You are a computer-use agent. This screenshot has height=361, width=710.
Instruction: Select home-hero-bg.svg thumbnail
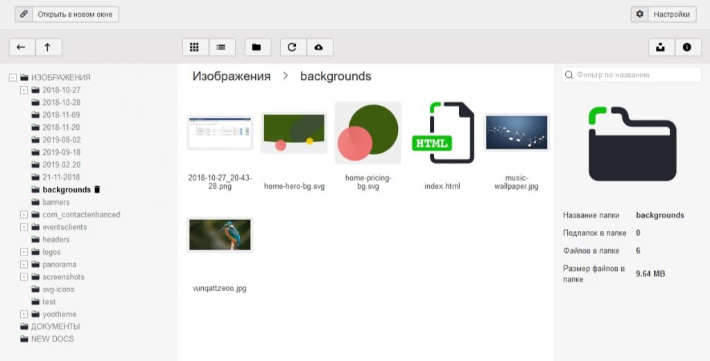(x=294, y=133)
